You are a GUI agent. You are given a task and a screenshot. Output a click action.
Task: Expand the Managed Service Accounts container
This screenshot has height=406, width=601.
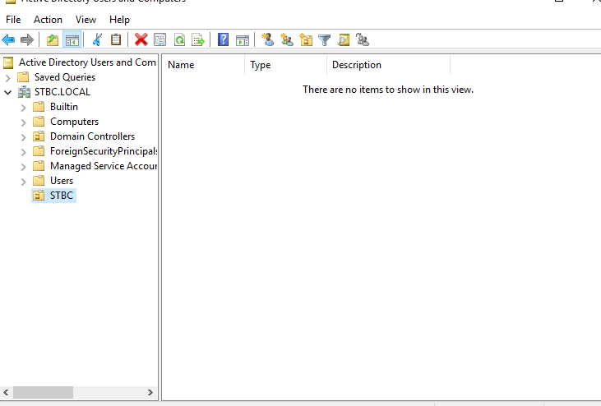(x=23, y=167)
